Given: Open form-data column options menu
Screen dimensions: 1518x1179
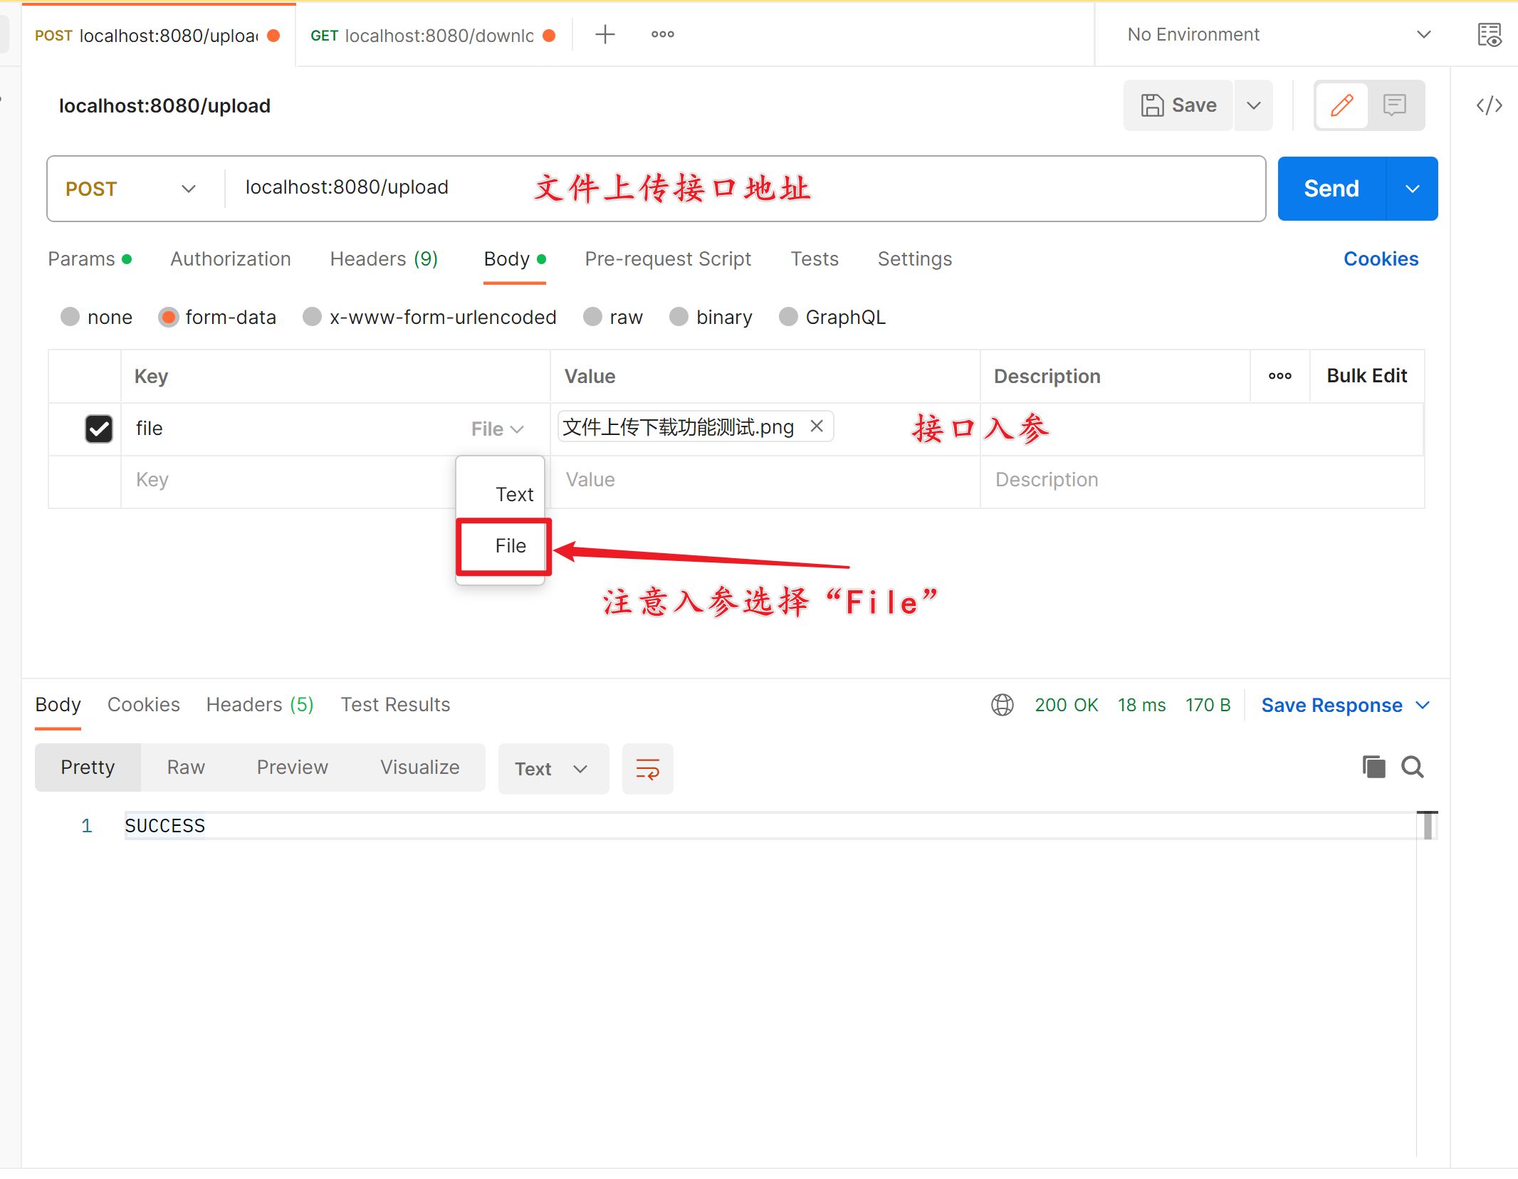Looking at the screenshot, I should point(1279,376).
